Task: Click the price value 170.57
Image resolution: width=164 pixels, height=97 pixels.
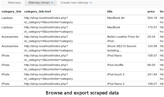Action: 152,27
